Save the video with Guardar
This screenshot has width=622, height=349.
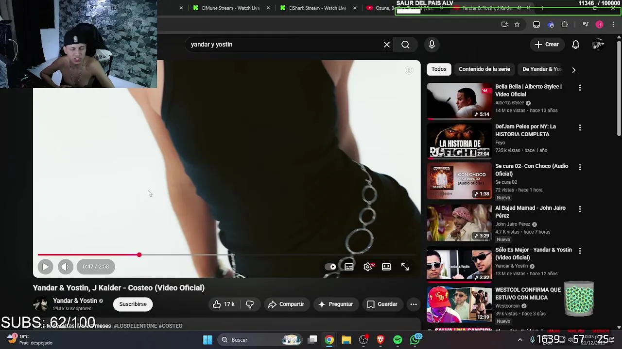point(382,304)
